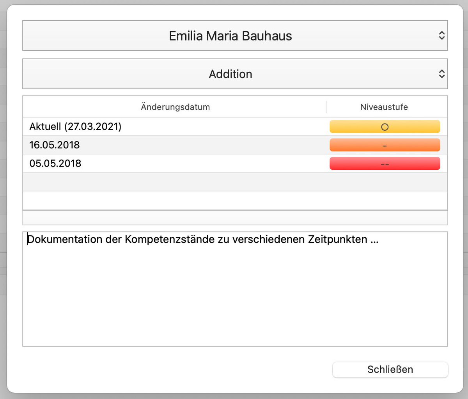Click the red level badge for 05.05.2018
Viewport: 468px width, 399px height.
(385, 163)
